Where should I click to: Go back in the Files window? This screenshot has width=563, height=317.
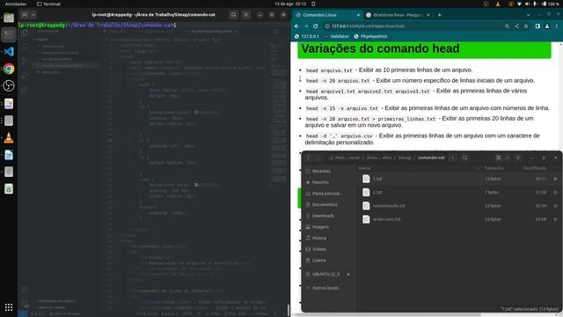pyautogui.click(x=308, y=158)
